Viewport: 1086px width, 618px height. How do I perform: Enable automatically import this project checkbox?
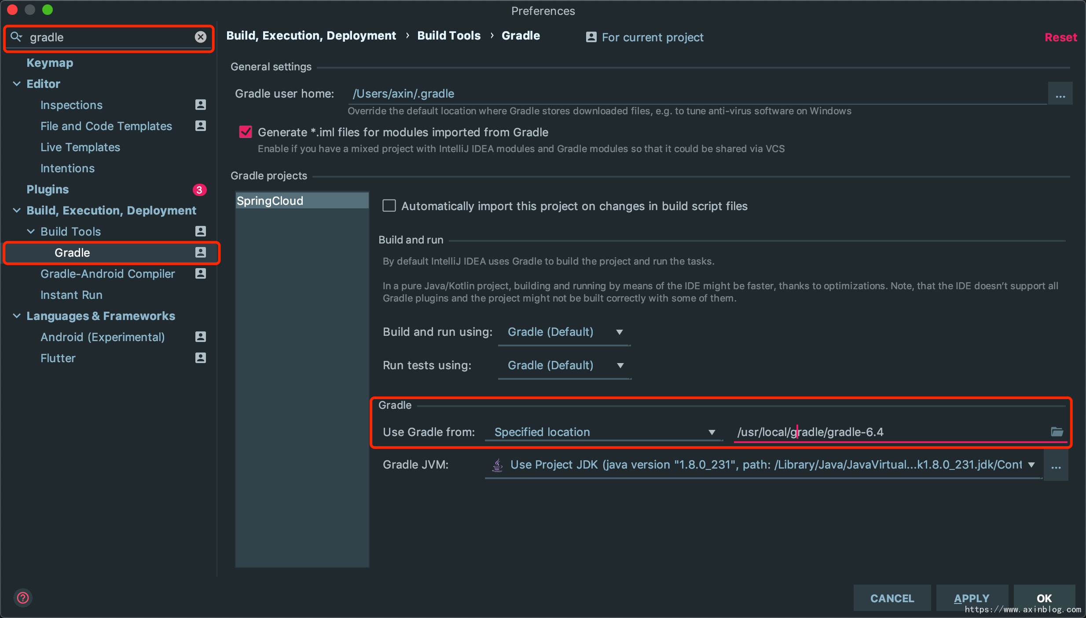click(389, 206)
